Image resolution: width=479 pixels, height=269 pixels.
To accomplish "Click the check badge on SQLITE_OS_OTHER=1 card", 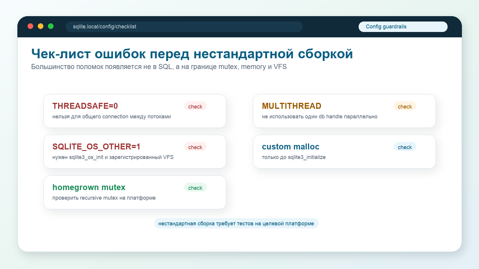I will click(x=195, y=147).
